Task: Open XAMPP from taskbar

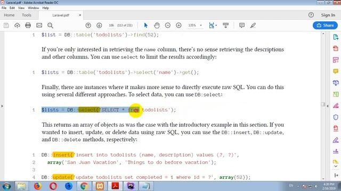Action: pos(100,186)
